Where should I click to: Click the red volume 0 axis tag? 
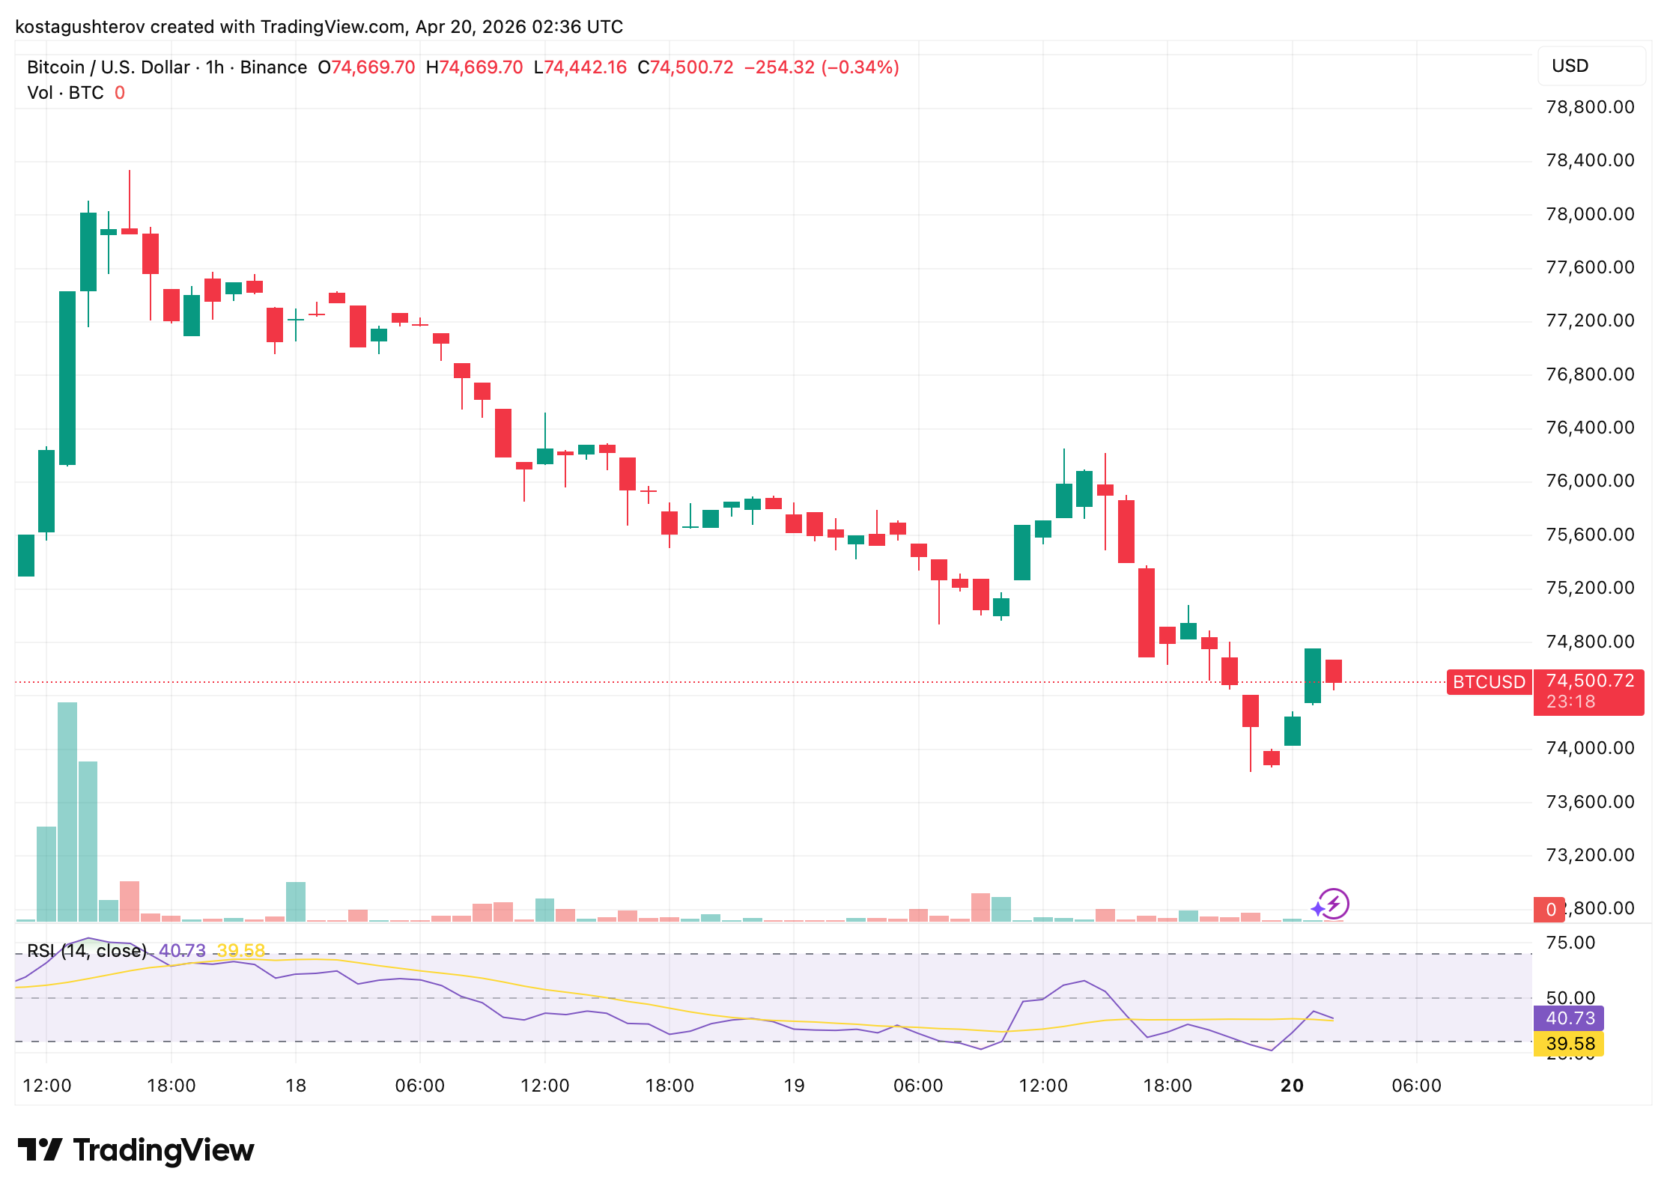coord(1549,909)
